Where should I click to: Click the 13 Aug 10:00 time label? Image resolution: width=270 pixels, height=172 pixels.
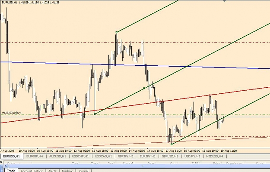[x=119, y=151]
